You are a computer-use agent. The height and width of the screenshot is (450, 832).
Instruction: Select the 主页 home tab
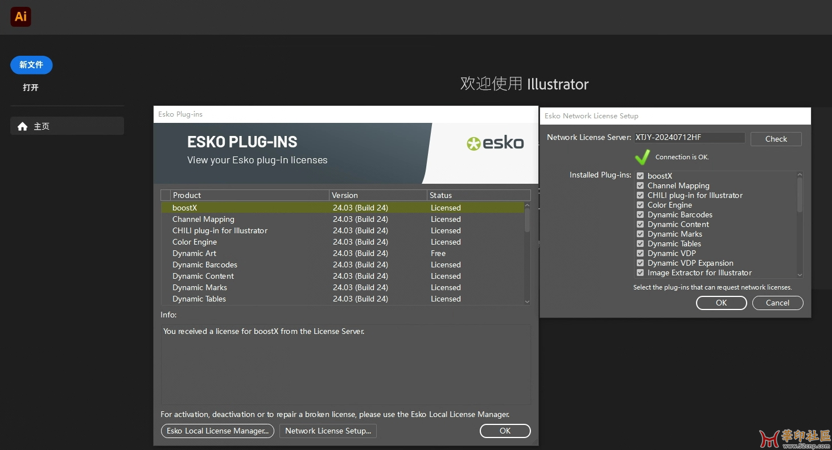pyautogui.click(x=67, y=126)
